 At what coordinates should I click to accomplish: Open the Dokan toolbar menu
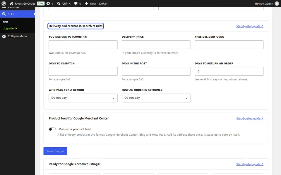click(x=103, y=3)
